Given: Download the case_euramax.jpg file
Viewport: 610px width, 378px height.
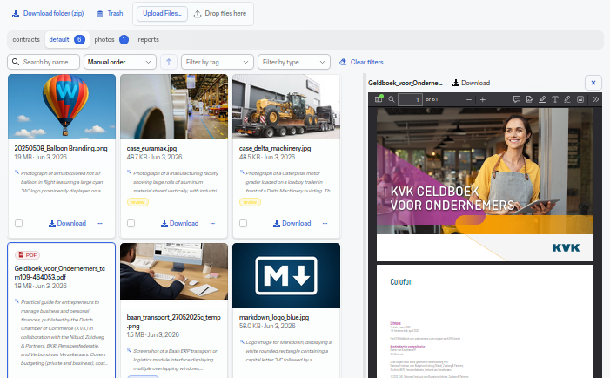Looking at the screenshot, I should tap(180, 224).
